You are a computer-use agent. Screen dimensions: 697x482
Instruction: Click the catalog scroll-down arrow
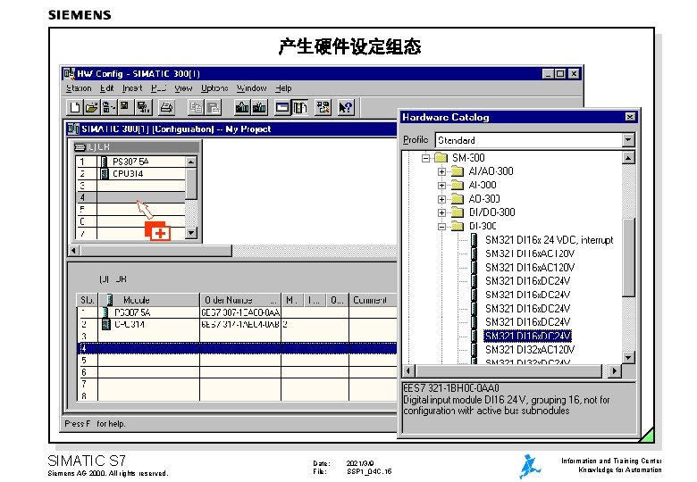tap(628, 357)
